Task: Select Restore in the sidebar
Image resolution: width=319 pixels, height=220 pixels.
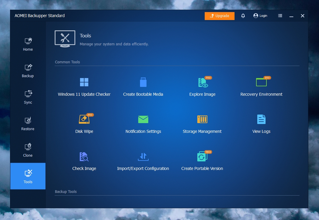Action: point(28,124)
